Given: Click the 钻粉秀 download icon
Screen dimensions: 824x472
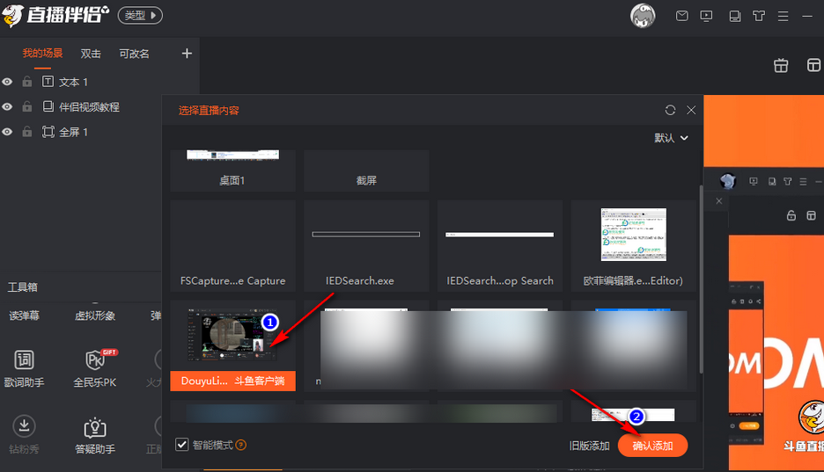Looking at the screenshot, I should [24, 426].
